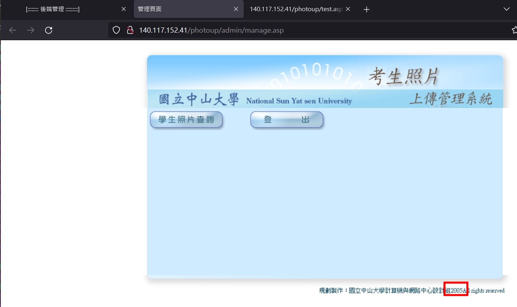
Task: Select the 管理頁面 tab
Action: (x=188, y=9)
